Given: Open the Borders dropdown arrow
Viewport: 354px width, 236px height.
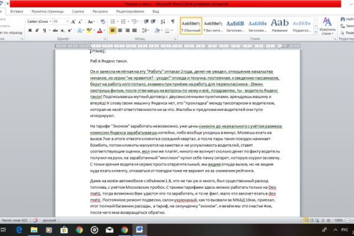Looking at the screenshot, I should click(x=172, y=30).
